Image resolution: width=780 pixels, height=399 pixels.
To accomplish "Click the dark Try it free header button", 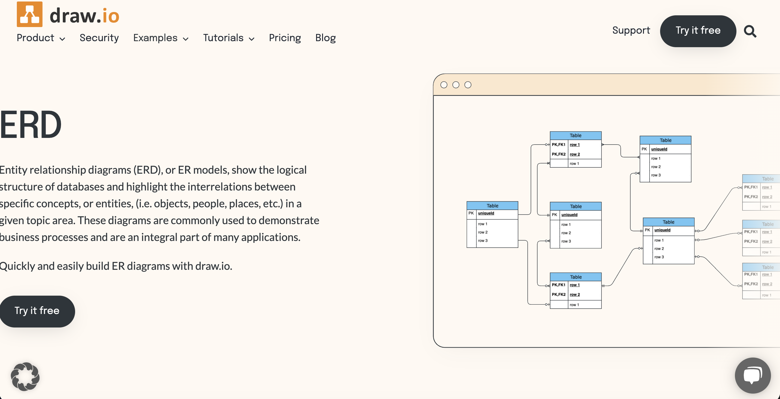I will (698, 31).
